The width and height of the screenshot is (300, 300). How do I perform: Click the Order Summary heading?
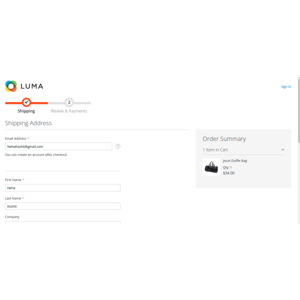[224, 139]
